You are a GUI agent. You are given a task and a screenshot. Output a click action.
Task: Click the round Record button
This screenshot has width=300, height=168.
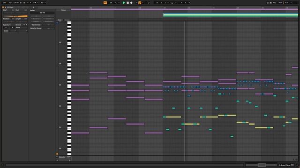[x=131, y=3]
